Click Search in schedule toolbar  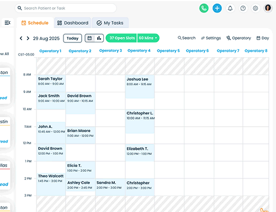(187, 38)
